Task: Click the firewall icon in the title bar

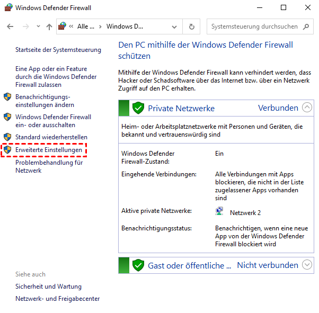Action: click(x=8, y=7)
